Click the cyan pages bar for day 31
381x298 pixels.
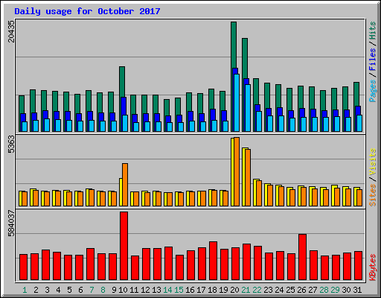[359, 124]
